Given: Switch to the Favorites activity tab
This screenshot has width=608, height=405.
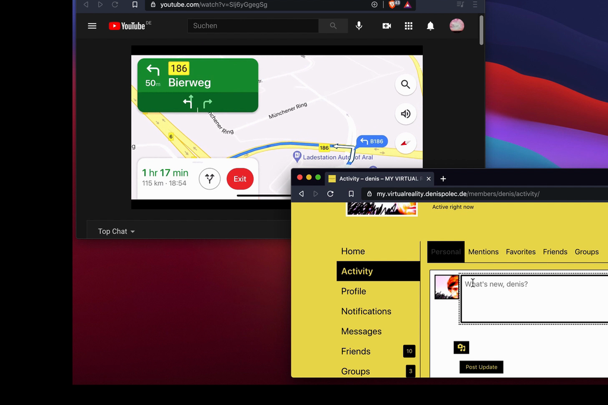Looking at the screenshot, I should pyautogui.click(x=521, y=252).
